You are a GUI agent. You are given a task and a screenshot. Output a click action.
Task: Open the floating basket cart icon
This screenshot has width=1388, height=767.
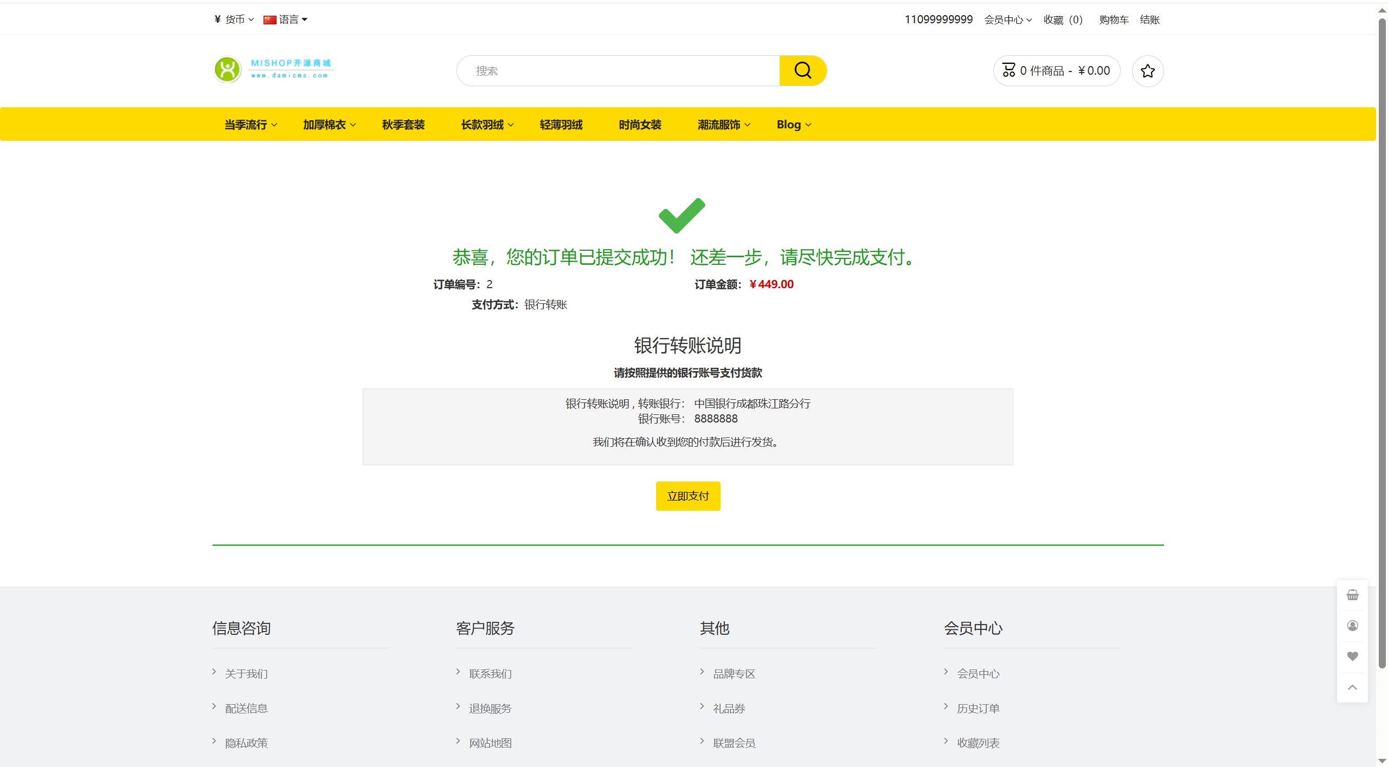click(x=1352, y=595)
